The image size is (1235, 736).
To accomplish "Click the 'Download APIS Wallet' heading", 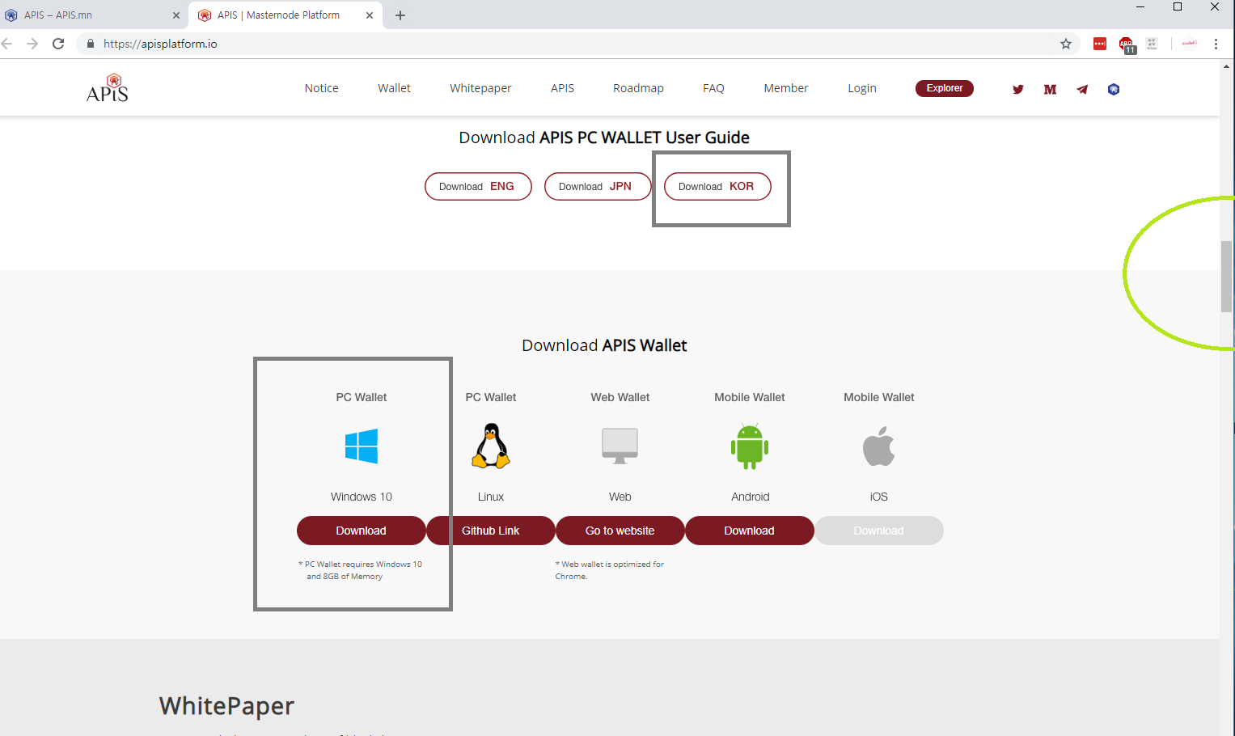I will (x=604, y=345).
